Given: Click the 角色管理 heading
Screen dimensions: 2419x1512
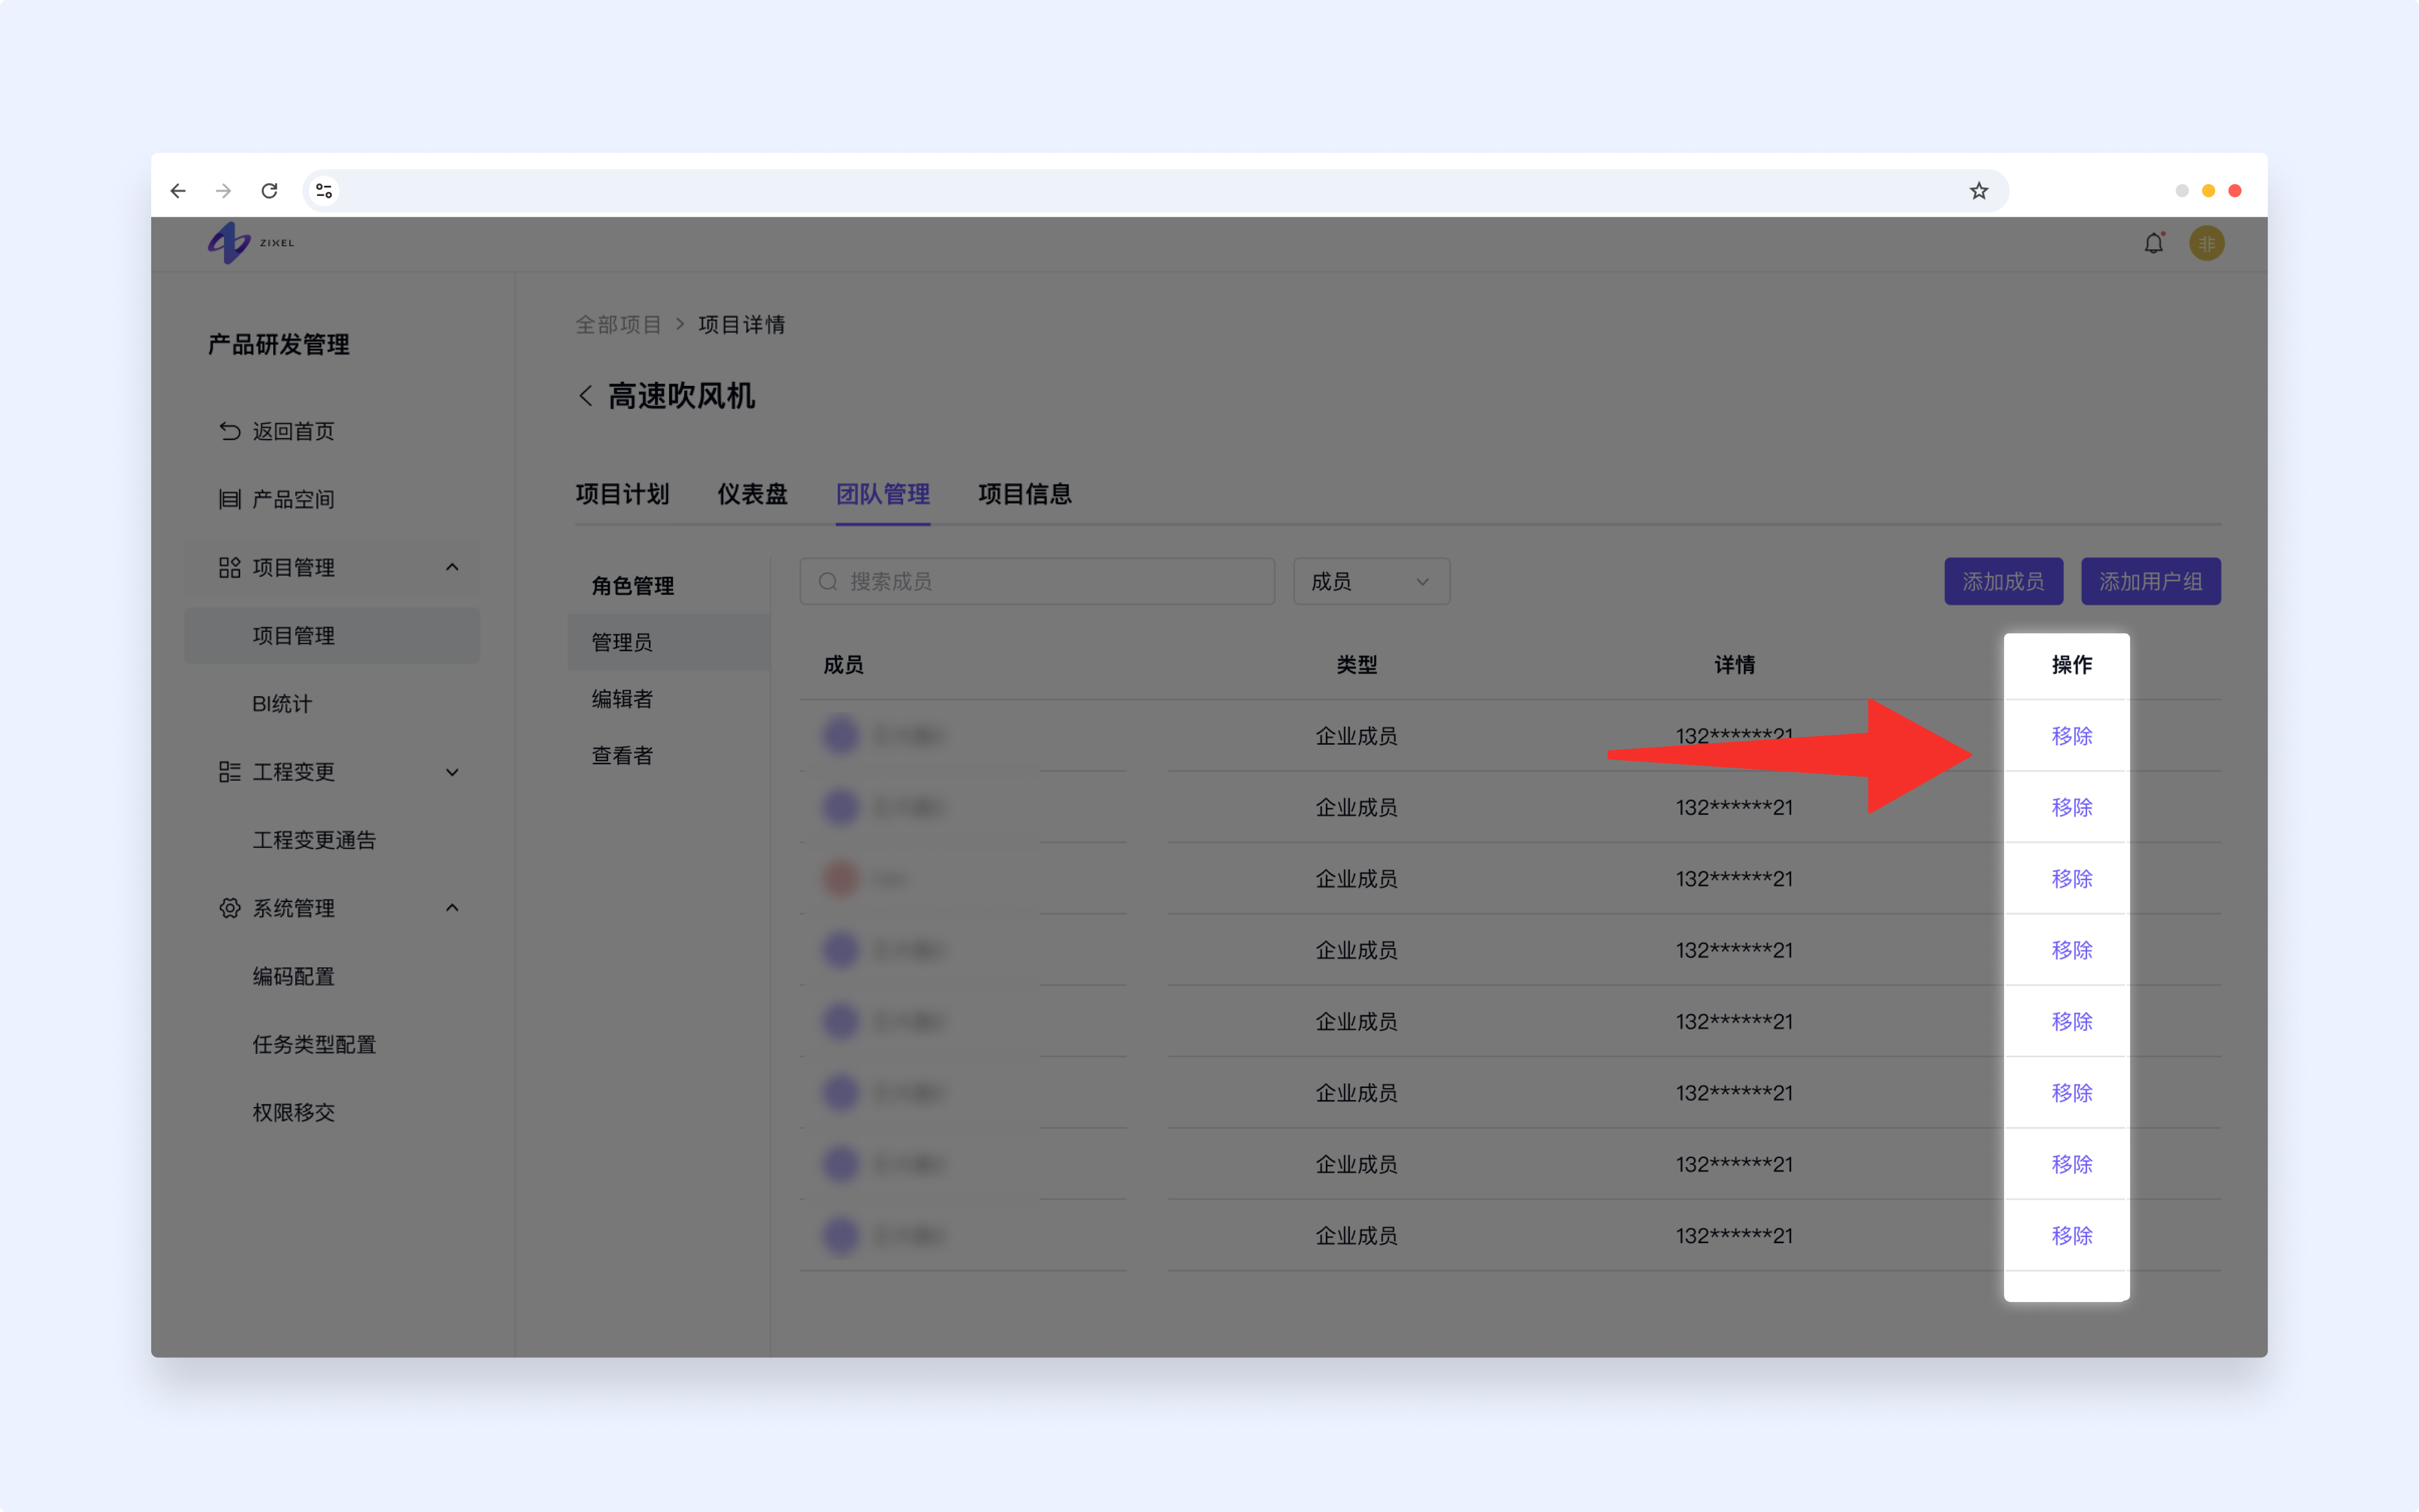Looking at the screenshot, I should pyautogui.click(x=633, y=586).
